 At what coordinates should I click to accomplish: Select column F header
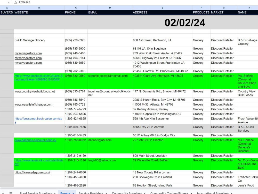point(201,8)
